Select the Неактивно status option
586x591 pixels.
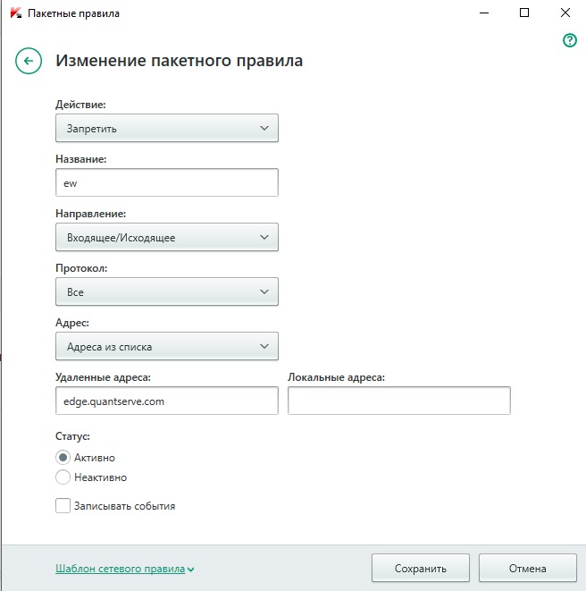click(63, 477)
